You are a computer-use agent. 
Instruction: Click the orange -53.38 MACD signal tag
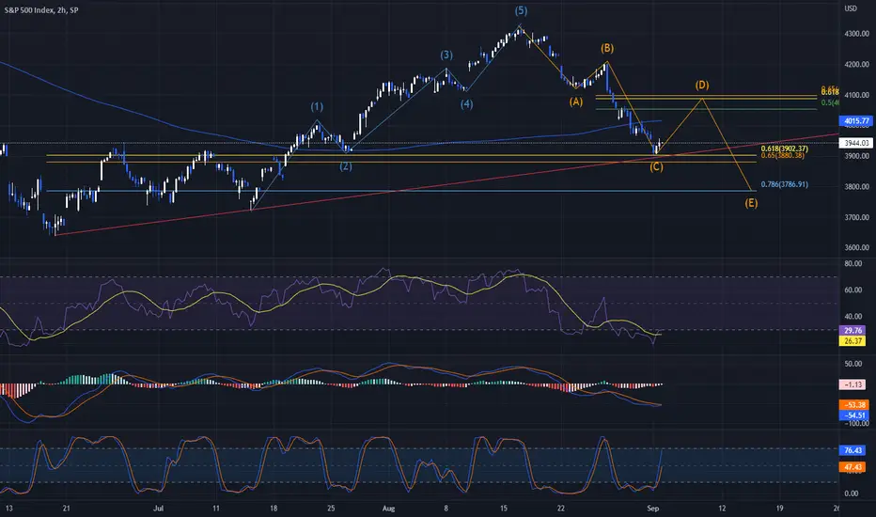coord(853,404)
